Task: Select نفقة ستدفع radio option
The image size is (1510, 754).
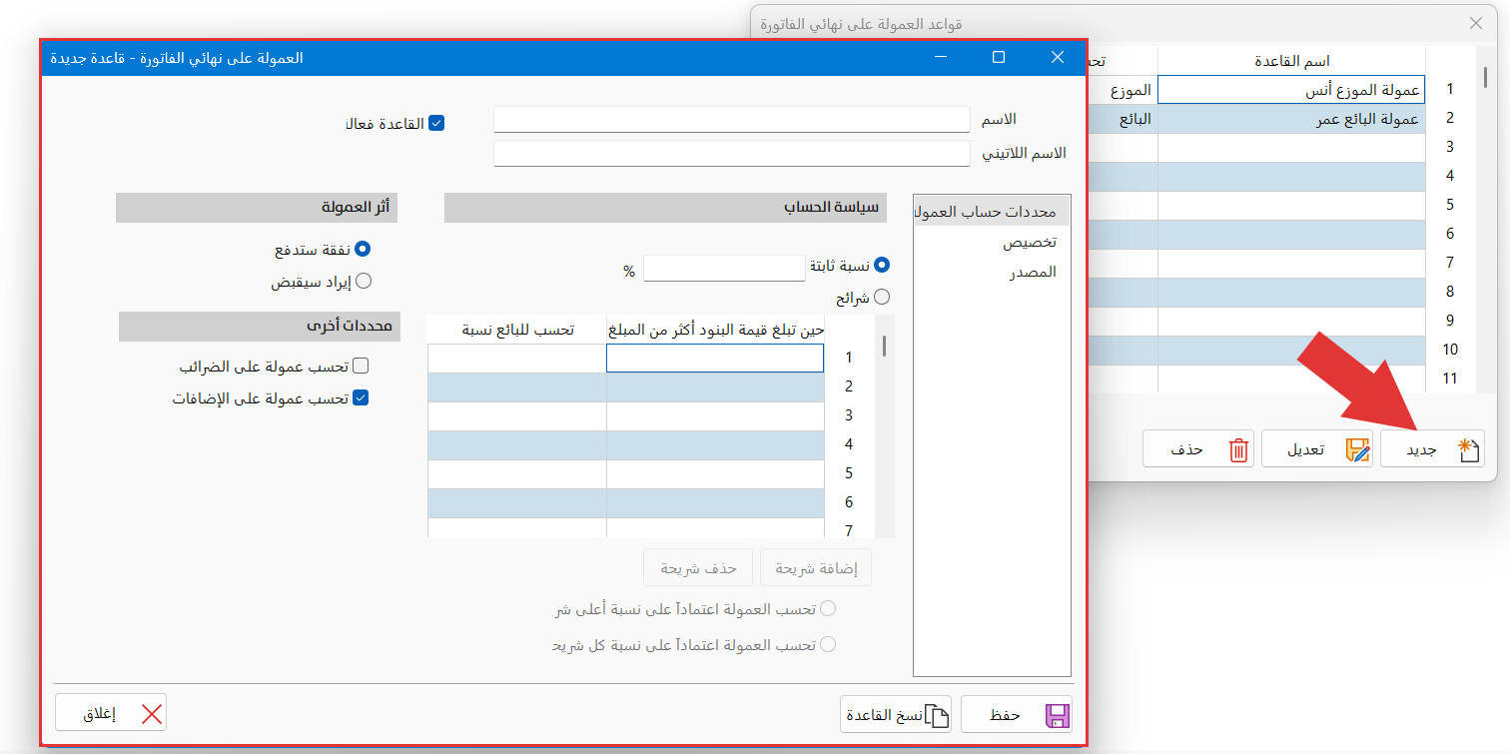Action: click(x=364, y=248)
